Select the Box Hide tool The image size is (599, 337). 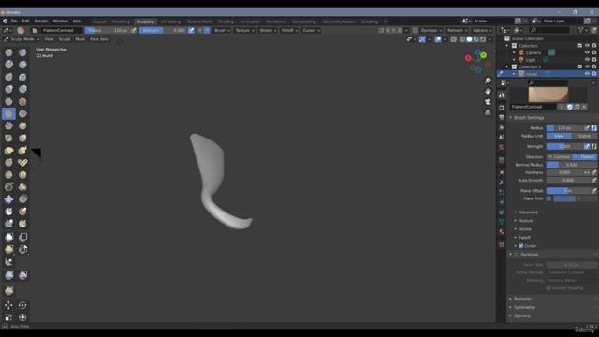[22, 237]
